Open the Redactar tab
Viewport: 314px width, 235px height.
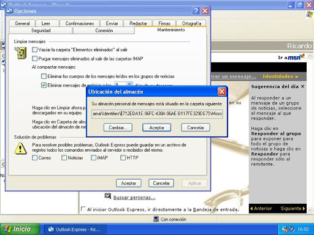coord(138,23)
